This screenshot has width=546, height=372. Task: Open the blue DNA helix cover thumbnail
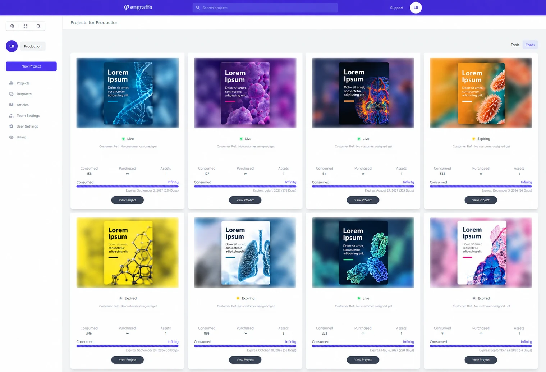127,93
